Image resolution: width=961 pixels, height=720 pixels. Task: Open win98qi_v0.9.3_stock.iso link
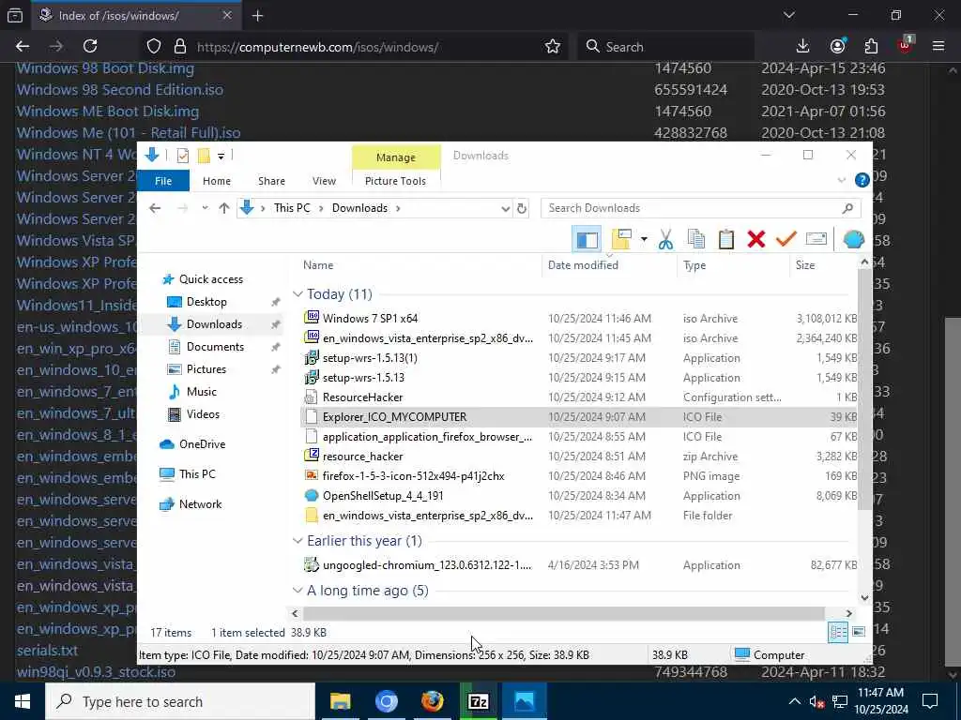[x=97, y=672]
